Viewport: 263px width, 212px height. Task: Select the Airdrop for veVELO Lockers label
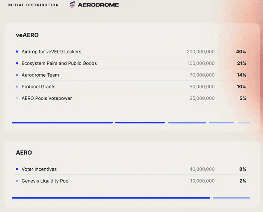(51, 52)
